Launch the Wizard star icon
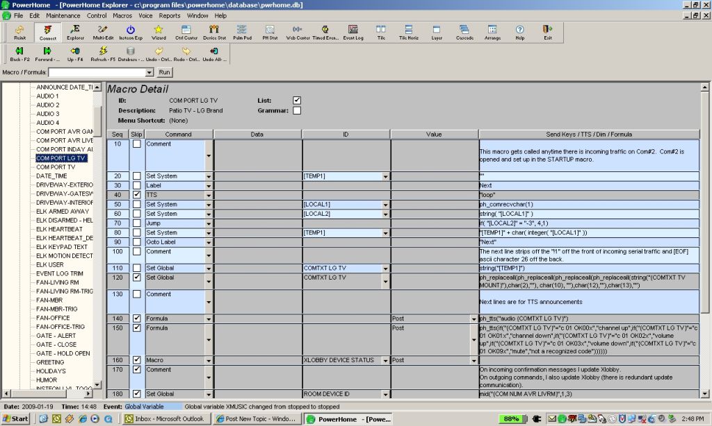 (x=159, y=33)
